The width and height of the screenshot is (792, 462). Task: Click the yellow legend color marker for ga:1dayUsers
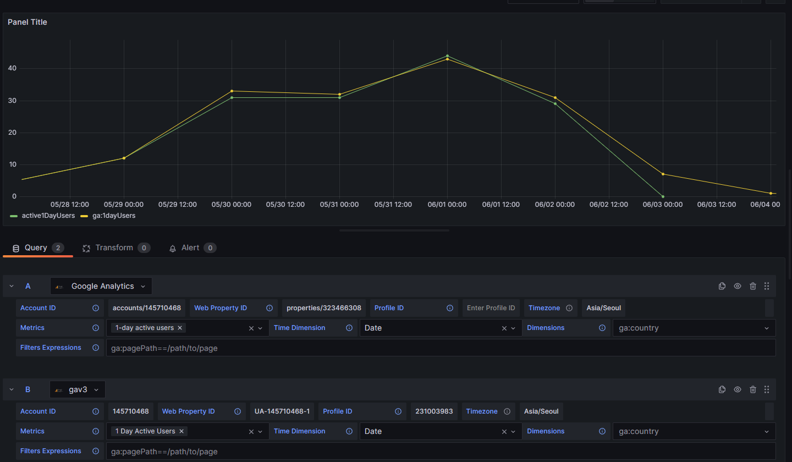pyautogui.click(x=83, y=215)
